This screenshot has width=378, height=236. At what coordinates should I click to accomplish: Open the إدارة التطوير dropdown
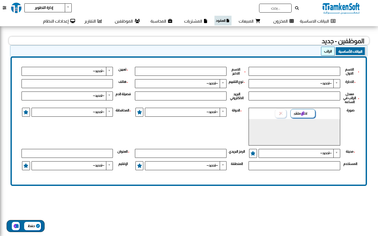point(48,8)
